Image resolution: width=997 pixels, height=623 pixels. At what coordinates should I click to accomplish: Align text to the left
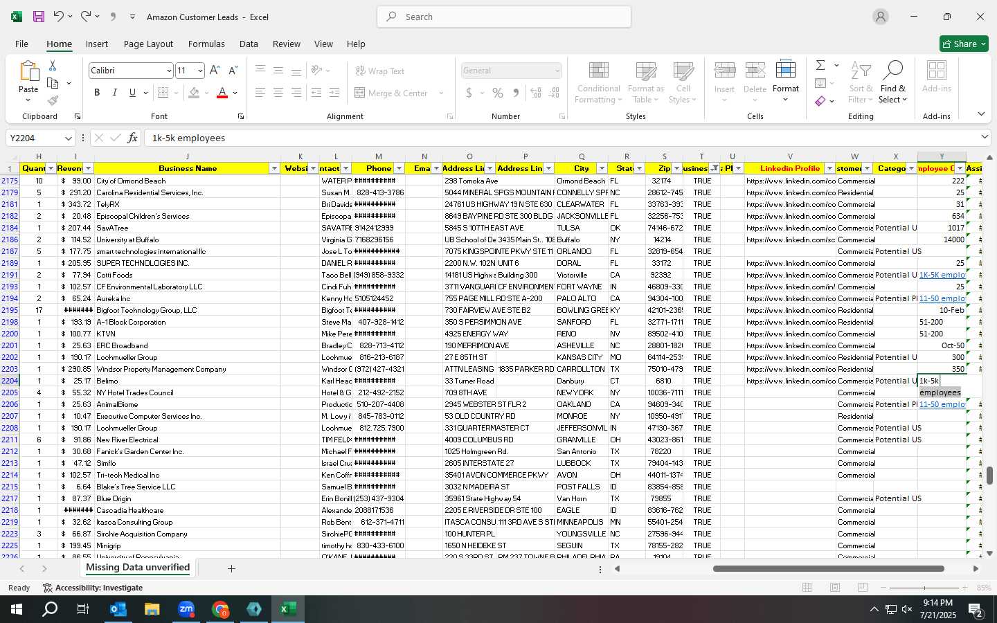coord(260,93)
